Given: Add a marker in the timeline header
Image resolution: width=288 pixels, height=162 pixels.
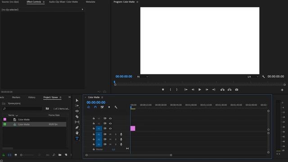Looking at the screenshot, I should 109,107.
